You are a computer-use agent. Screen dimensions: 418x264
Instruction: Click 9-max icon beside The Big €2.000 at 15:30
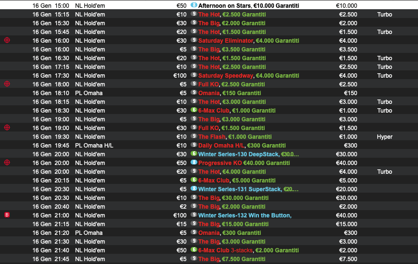pyautogui.click(x=194, y=23)
